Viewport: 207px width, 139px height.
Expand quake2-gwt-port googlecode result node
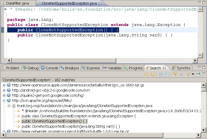pyautogui.click(x=4, y=95)
